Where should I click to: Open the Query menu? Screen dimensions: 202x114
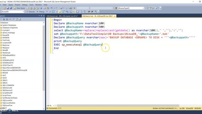point(10,5)
